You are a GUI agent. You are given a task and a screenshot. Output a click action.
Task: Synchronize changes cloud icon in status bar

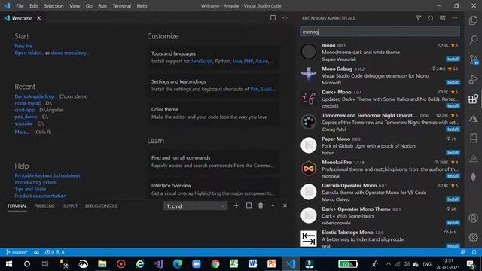coord(36,252)
